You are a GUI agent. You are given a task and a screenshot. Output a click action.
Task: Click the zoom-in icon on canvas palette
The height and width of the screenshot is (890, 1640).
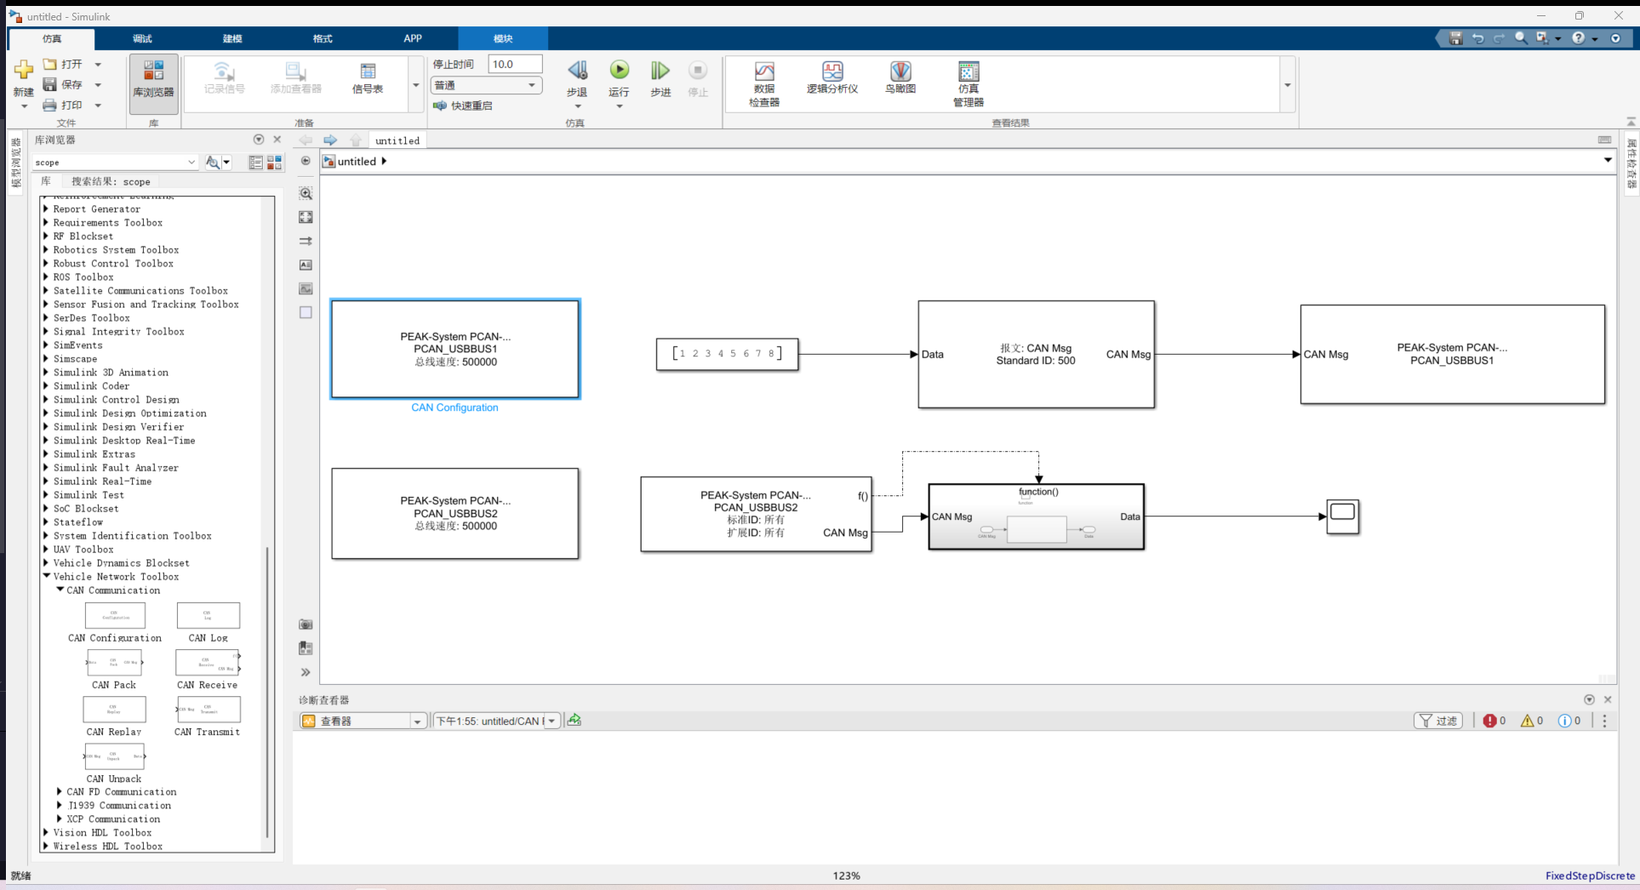pos(306,193)
